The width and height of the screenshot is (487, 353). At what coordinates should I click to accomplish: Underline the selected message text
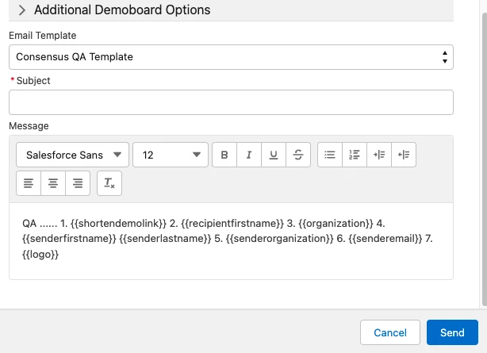pyautogui.click(x=274, y=155)
